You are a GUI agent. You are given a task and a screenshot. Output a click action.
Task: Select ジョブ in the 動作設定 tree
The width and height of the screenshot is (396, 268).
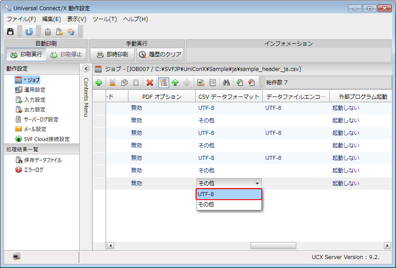pos(27,80)
